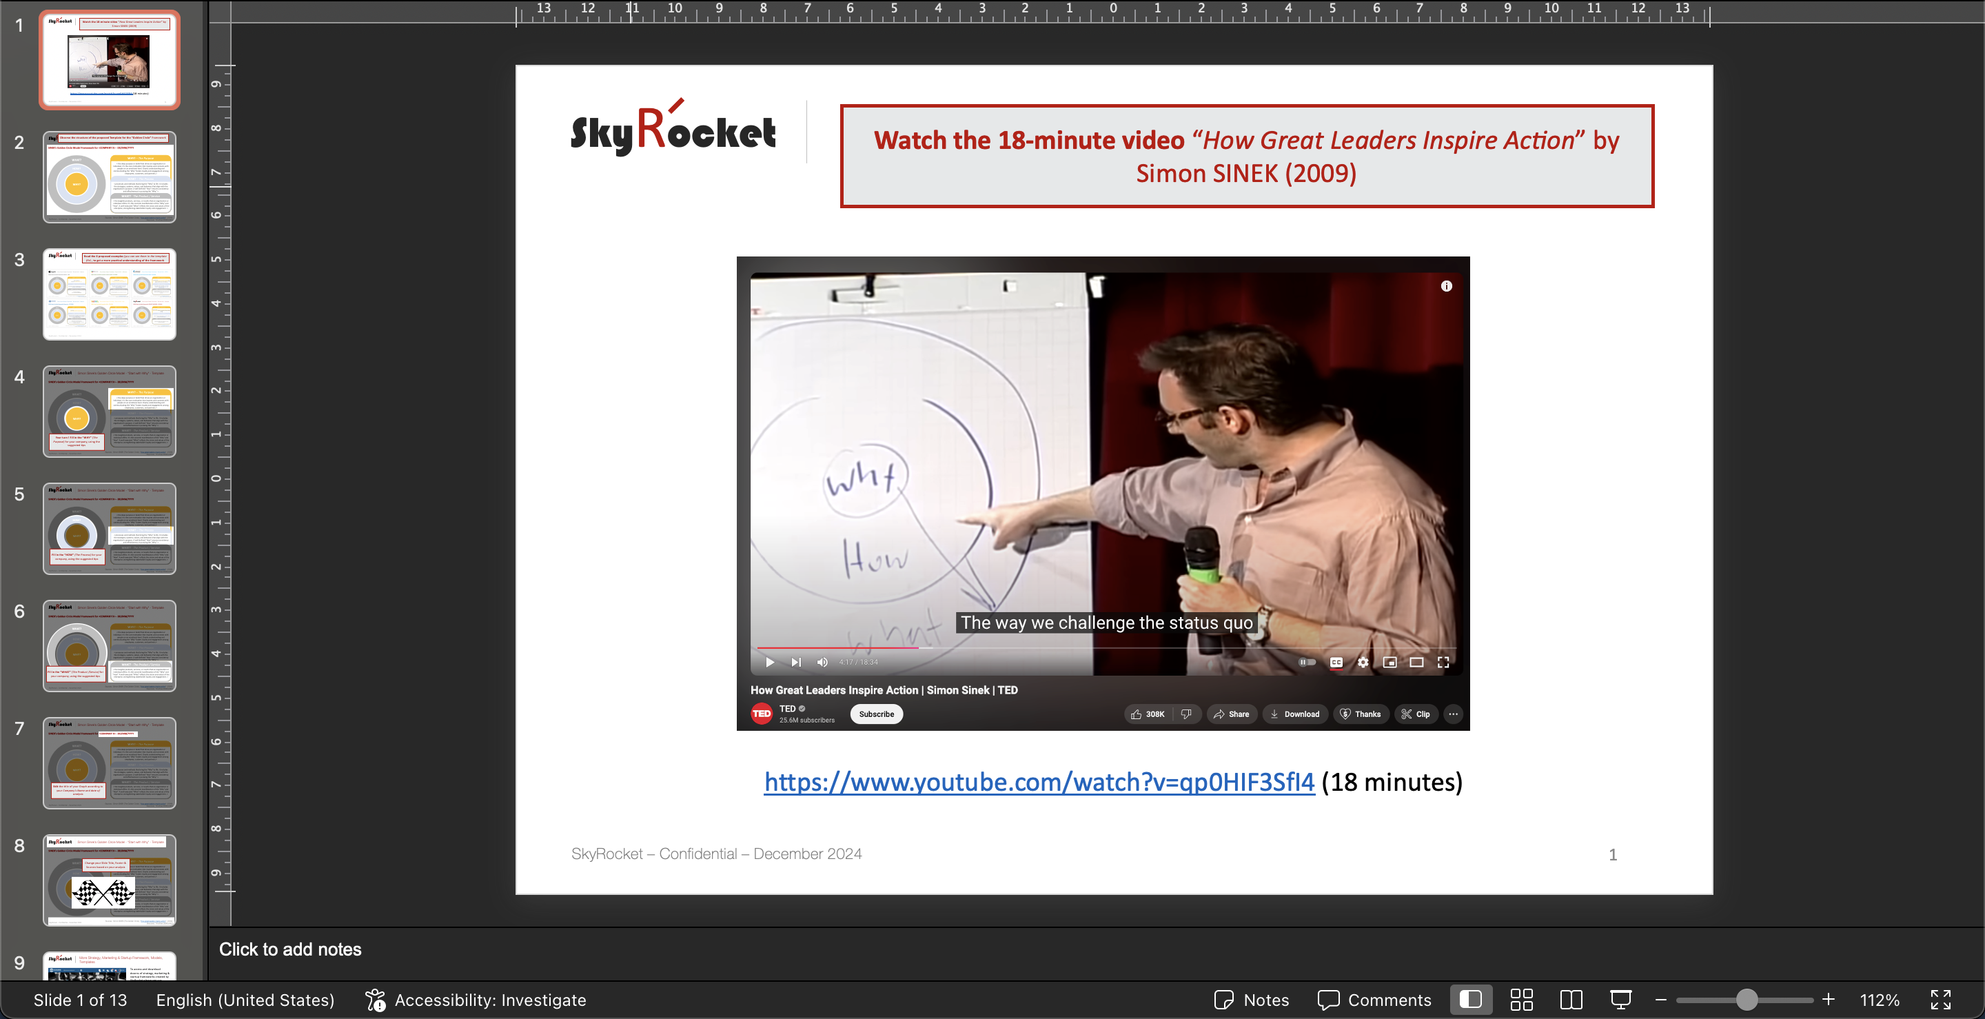Click 308K like button in video screenshot
The image size is (1985, 1019).
(x=1148, y=714)
